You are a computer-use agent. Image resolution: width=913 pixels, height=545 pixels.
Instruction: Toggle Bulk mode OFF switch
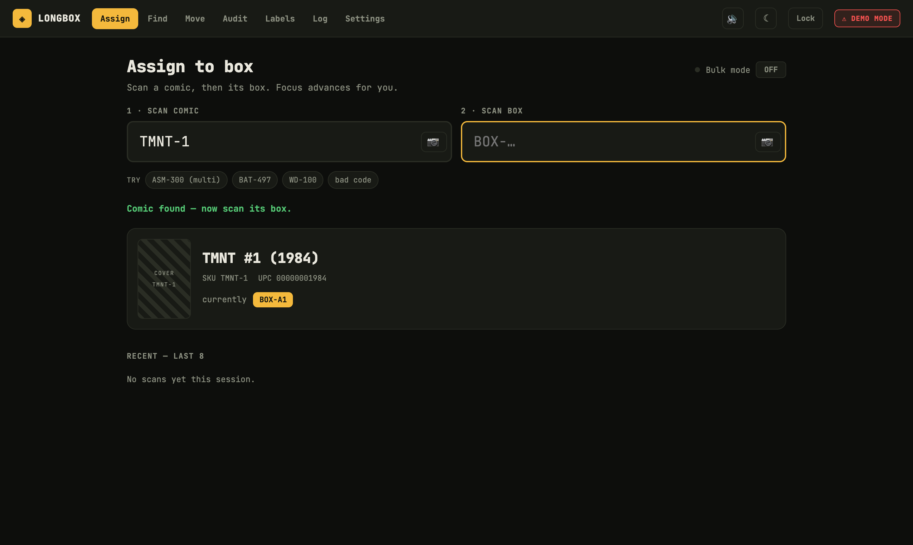770,70
